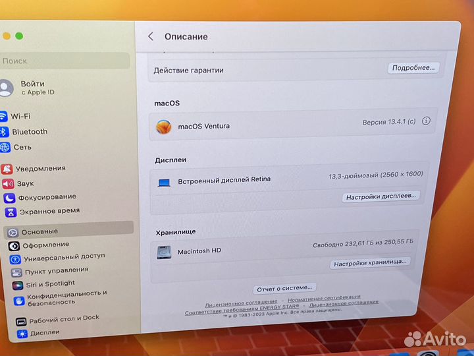This screenshot has width=474, height=356.
Task: Select the Siri и Spotlight sidebar label
Action: [x=50, y=284]
